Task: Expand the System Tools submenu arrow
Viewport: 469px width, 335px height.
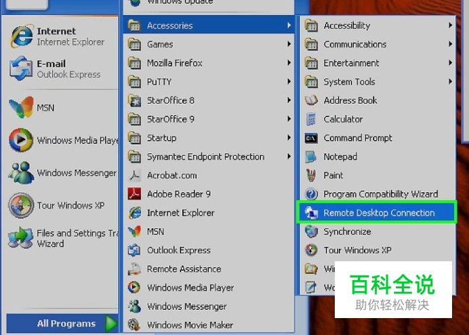Action: [450, 81]
